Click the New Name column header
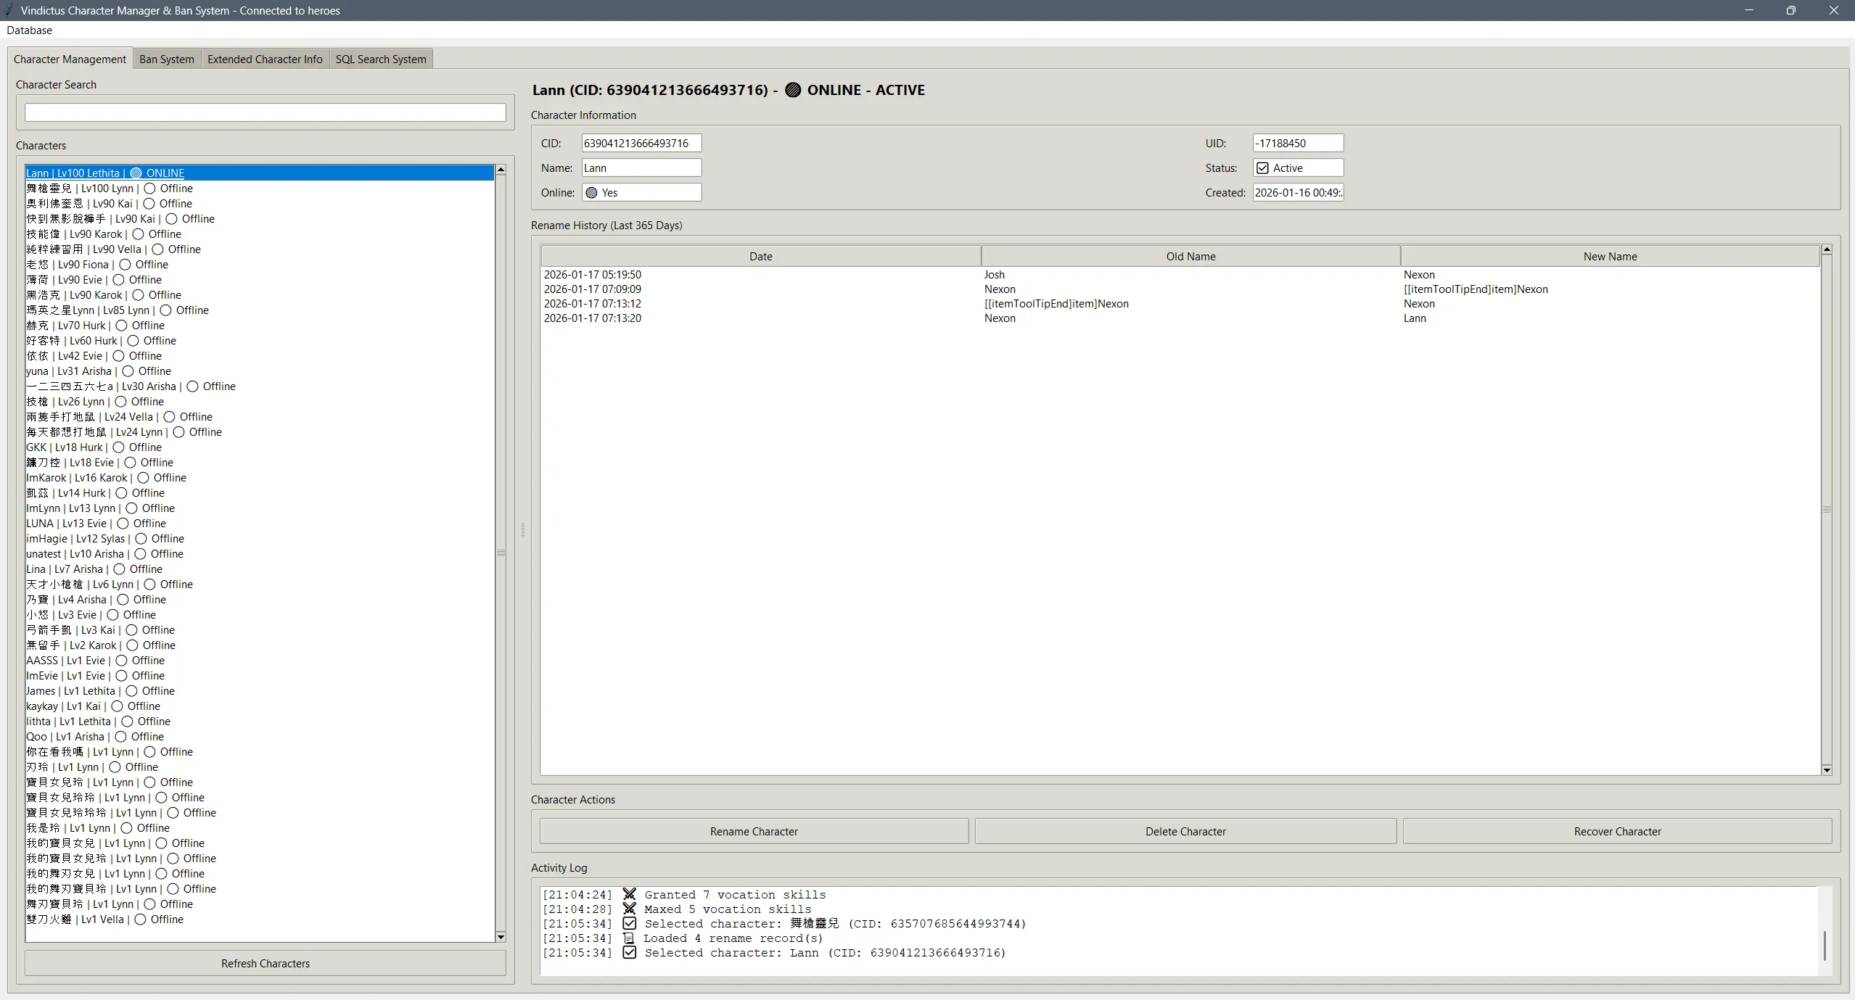Viewport: 1855px width, 1000px height. (x=1610, y=257)
